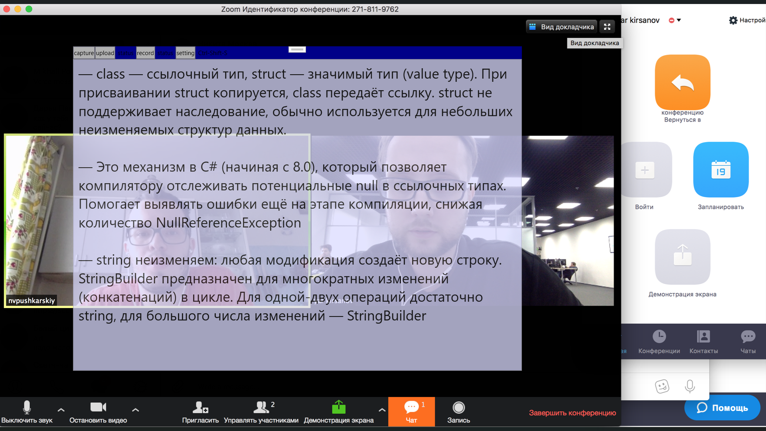Enter fullscreen mode in Zoom window
The width and height of the screenshot is (766, 431).
pos(607,27)
